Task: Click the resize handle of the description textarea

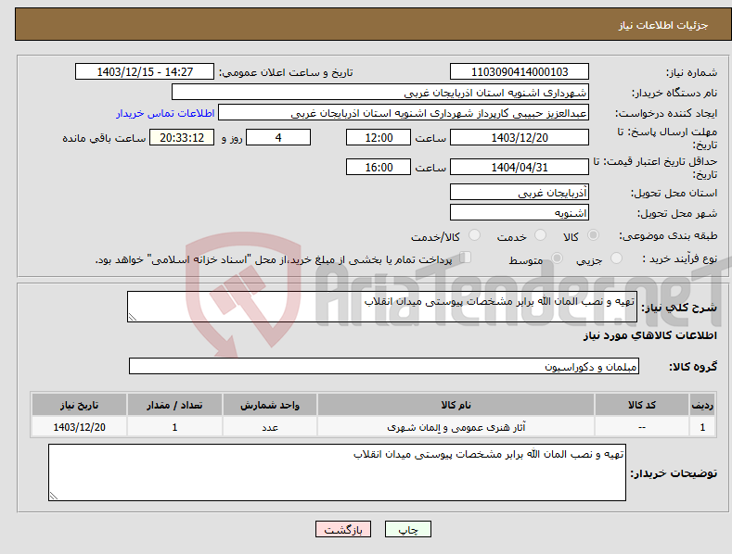Action: (133, 317)
